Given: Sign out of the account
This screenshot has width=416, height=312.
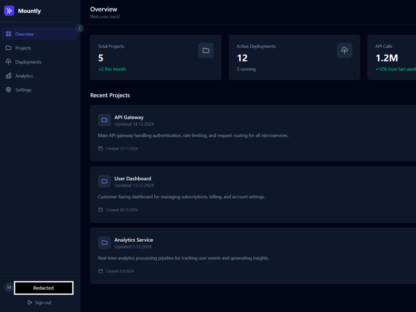Looking at the screenshot, I should pos(40,302).
